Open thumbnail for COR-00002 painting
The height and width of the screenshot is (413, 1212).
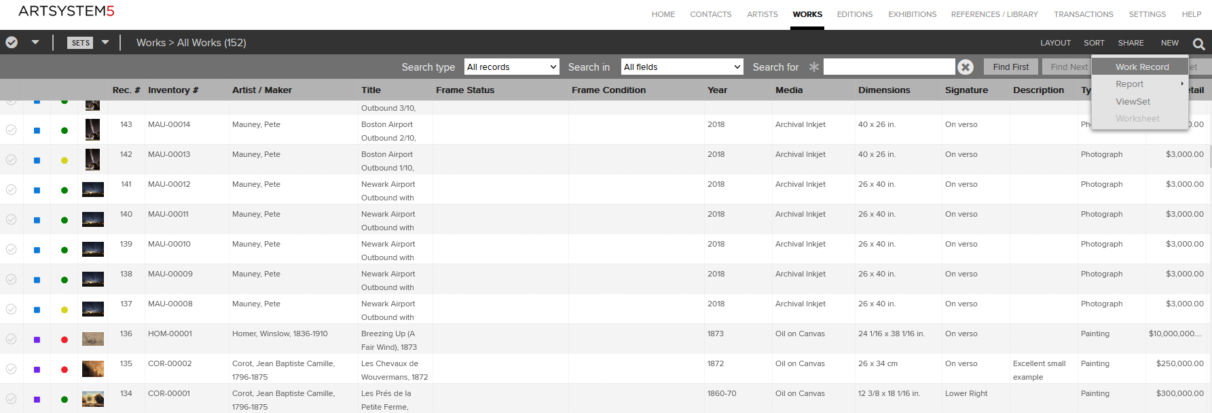[93, 369]
